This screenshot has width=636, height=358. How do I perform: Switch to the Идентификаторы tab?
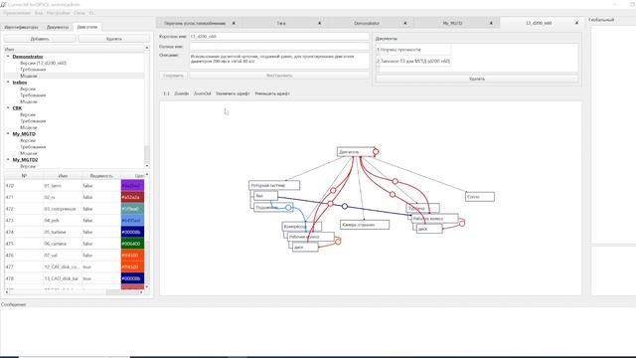pos(21,27)
